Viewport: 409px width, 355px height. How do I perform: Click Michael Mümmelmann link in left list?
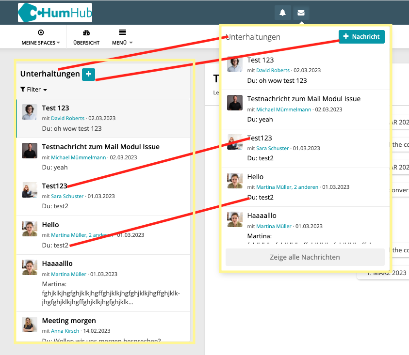click(x=78, y=157)
